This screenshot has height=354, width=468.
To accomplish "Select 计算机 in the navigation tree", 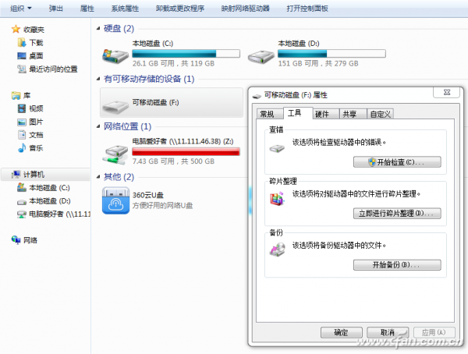I will click(36, 175).
